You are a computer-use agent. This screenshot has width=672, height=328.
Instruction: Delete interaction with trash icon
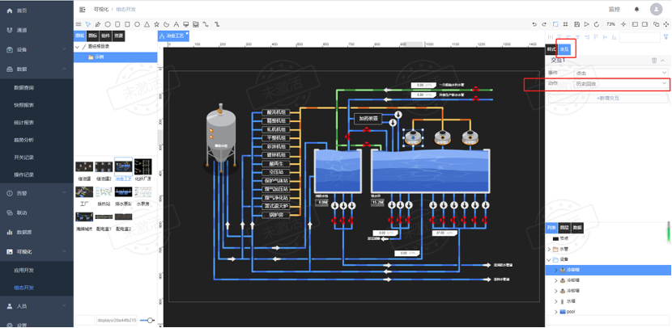tap(654, 60)
